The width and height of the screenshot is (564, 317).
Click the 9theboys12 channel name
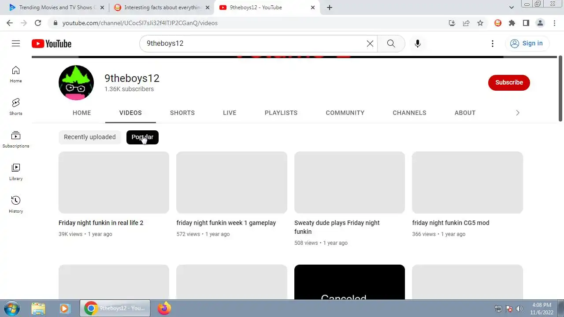(x=132, y=78)
